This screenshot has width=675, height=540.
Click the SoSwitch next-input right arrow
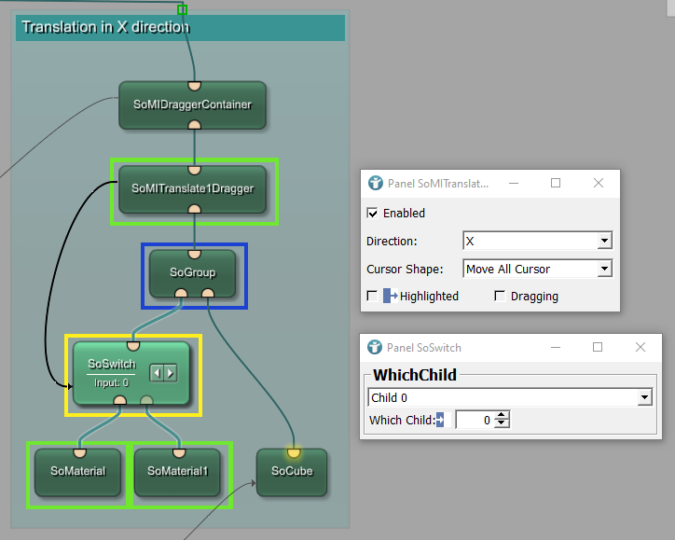(171, 372)
